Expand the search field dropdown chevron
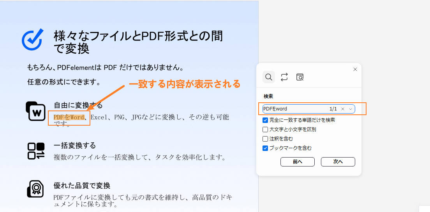This screenshot has width=430, height=212. click(x=351, y=109)
